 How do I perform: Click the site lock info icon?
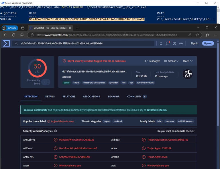click(32, 35)
